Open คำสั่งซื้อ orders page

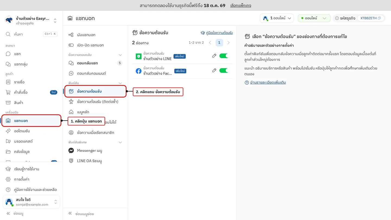[x=31, y=92]
